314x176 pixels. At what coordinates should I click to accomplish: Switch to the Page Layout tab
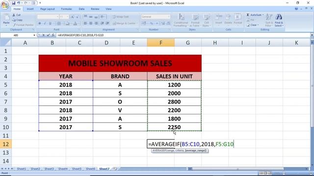click(x=48, y=9)
